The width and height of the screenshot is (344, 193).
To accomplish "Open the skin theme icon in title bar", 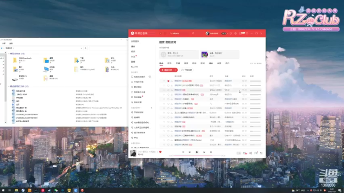I will 231,33.
